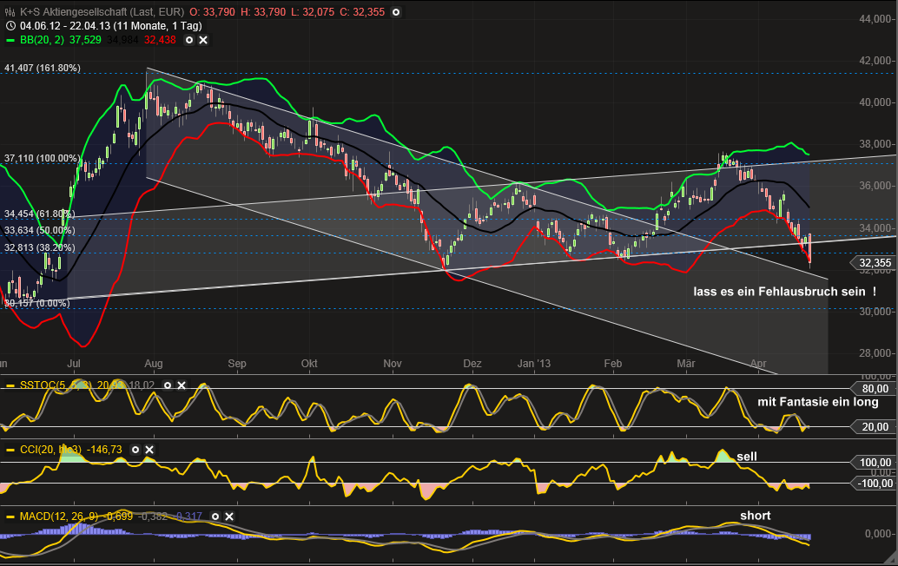Click yellow line swatch of MACD indicator
Image resolution: width=898 pixels, height=566 pixels.
tap(10, 517)
